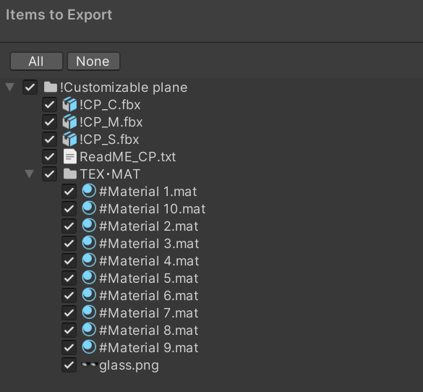The image size is (423, 392).
Task: Click the !CP_M.fbx model cube icon
Action: 69,122
